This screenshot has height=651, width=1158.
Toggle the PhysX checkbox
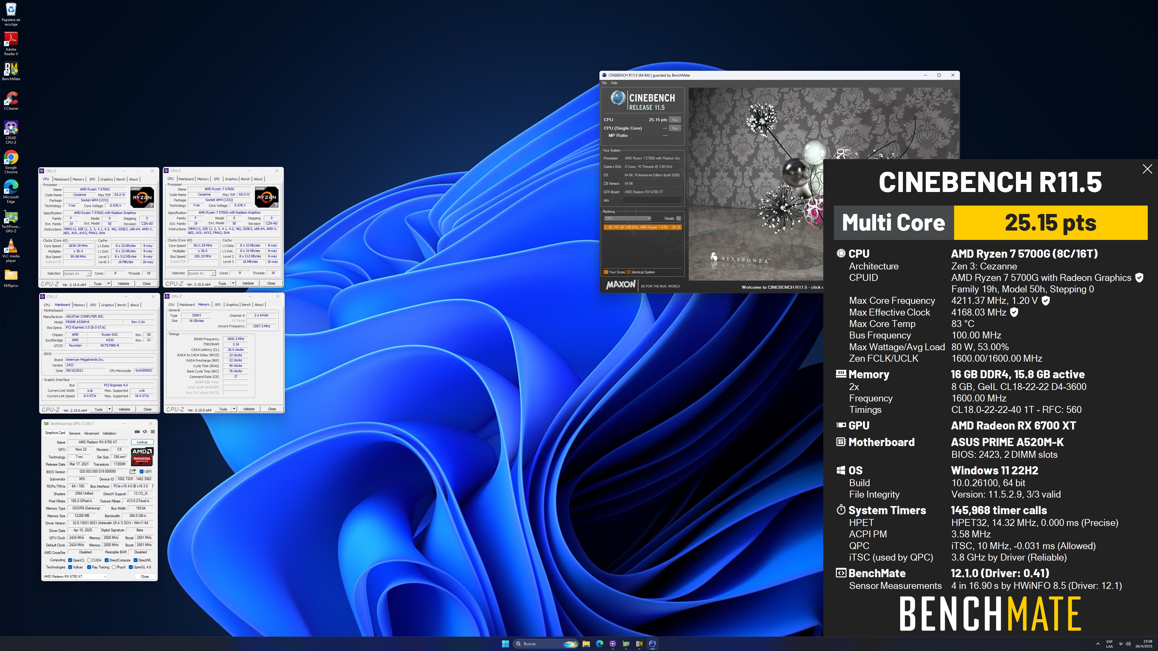coord(114,567)
